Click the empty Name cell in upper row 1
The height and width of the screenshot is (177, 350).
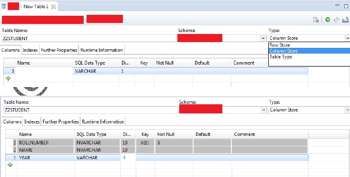44,71
